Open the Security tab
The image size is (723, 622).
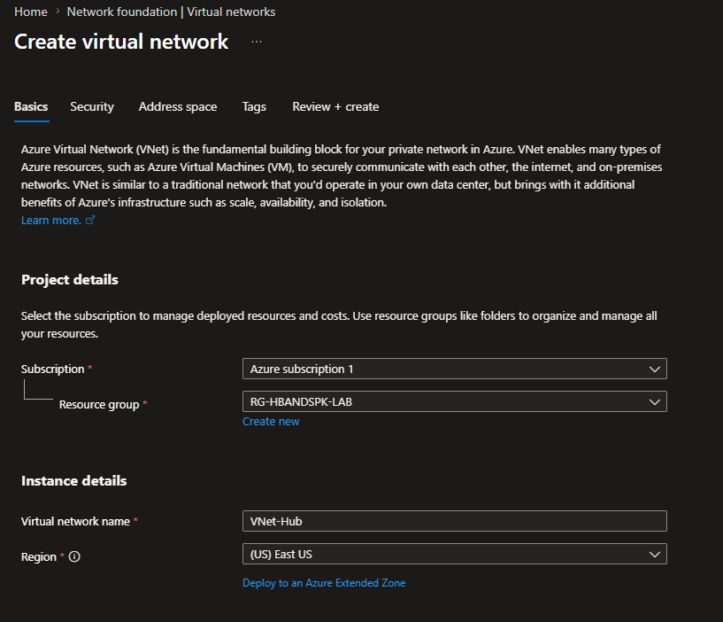point(92,106)
